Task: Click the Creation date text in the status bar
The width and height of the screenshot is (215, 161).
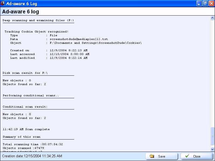Action: [32, 156]
